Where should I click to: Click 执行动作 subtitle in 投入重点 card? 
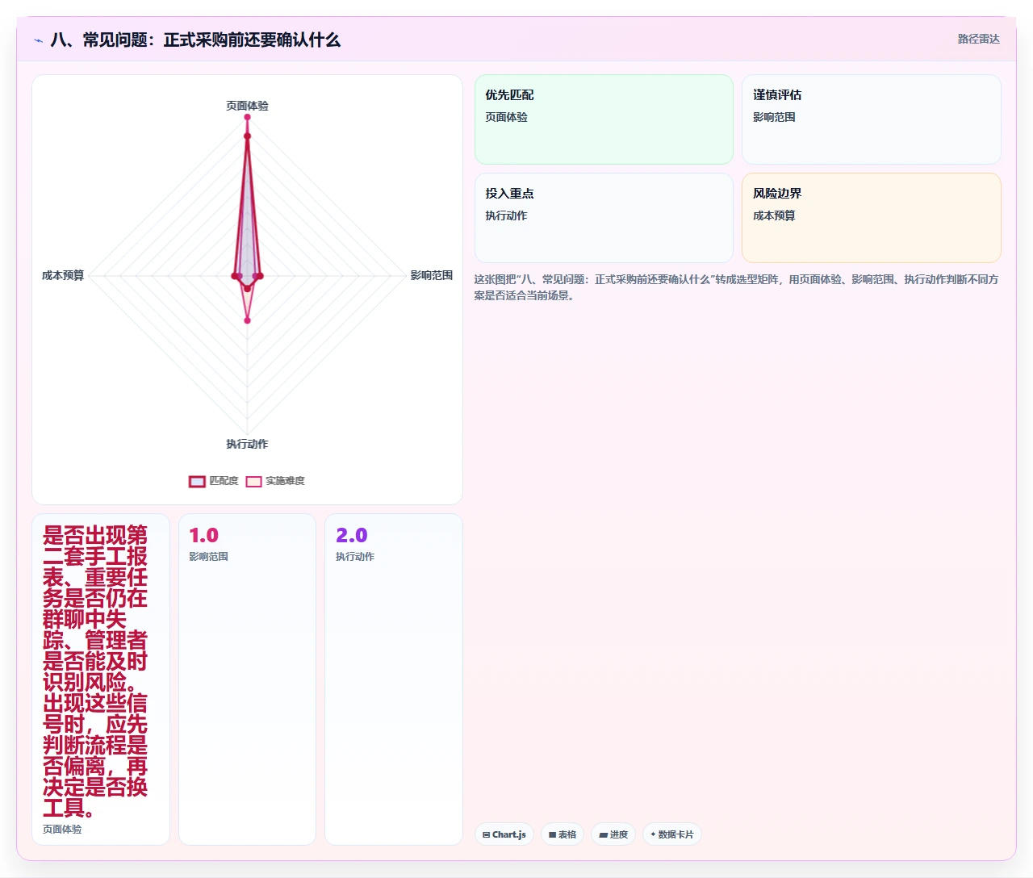coord(506,215)
